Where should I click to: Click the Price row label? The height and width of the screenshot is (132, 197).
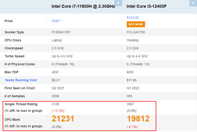pos(9,21)
